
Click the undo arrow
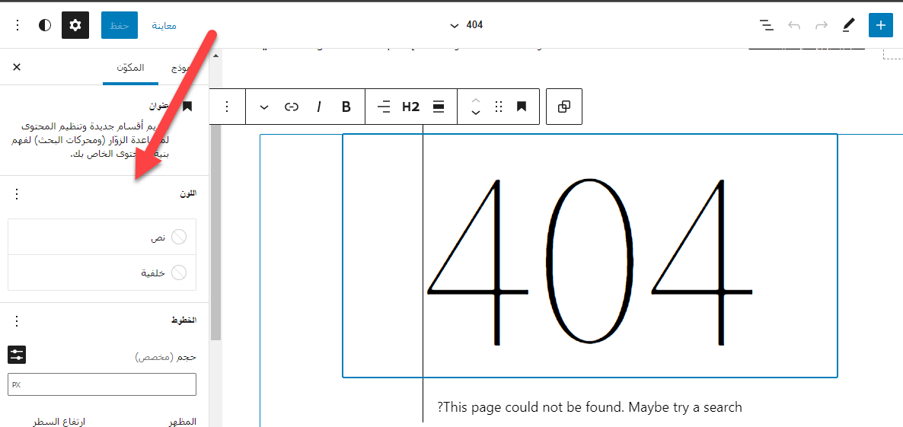pyautogui.click(x=794, y=25)
